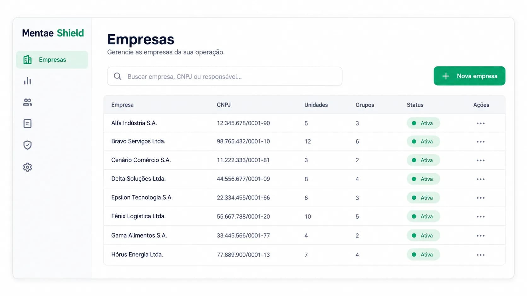Click the Status column header
Viewport: 527px width, 296px height.
pos(415,105)
